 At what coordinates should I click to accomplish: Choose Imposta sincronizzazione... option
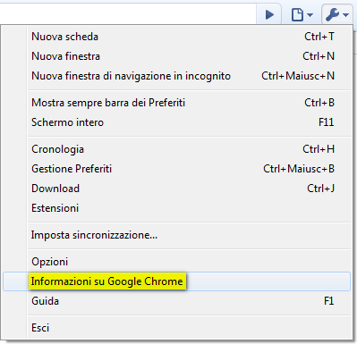pos(176,235)
